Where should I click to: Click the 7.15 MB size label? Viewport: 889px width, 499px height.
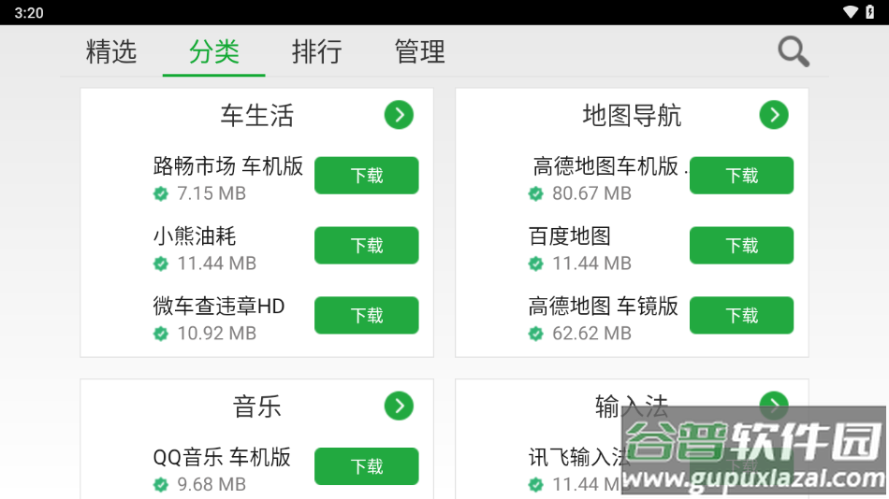(211, 193)
